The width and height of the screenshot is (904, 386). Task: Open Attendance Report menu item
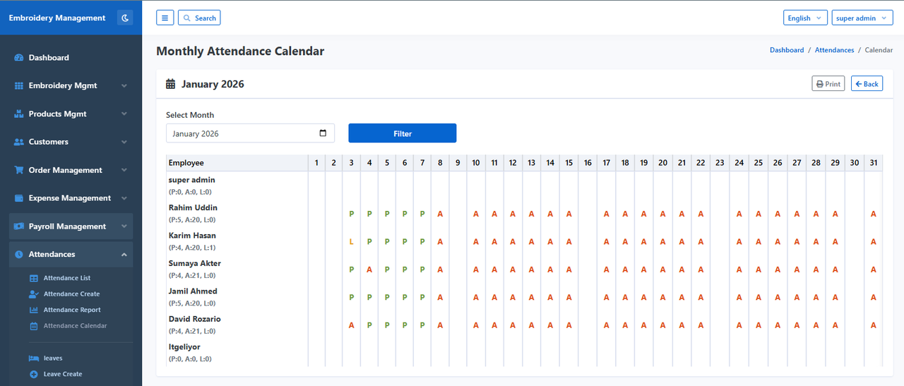click(x=71, y=310)
